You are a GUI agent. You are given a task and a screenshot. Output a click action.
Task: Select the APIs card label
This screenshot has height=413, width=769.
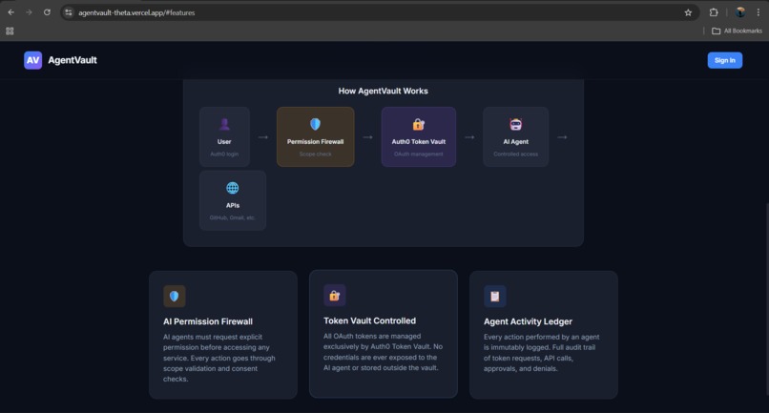233,205
